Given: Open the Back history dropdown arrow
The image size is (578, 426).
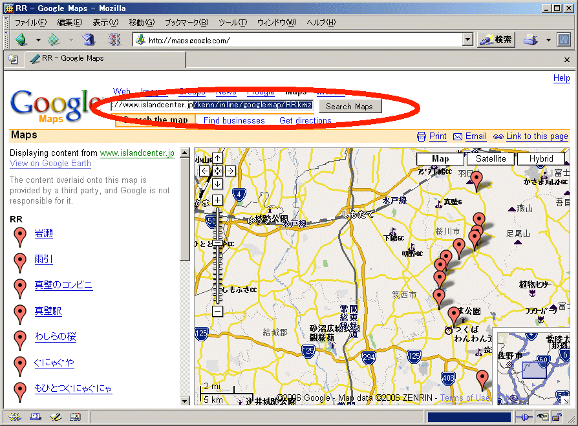Looking at the screenshot, I should pos(38,40).
